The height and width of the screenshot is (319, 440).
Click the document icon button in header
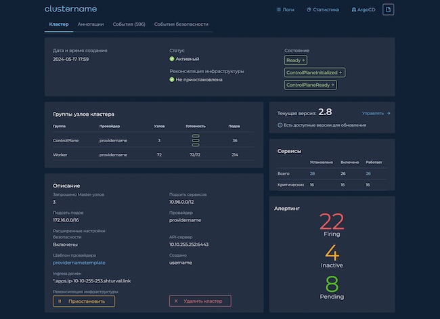(388, 9)
